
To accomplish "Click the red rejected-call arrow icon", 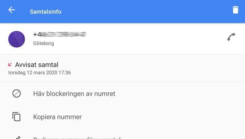I will coord(10,64).
